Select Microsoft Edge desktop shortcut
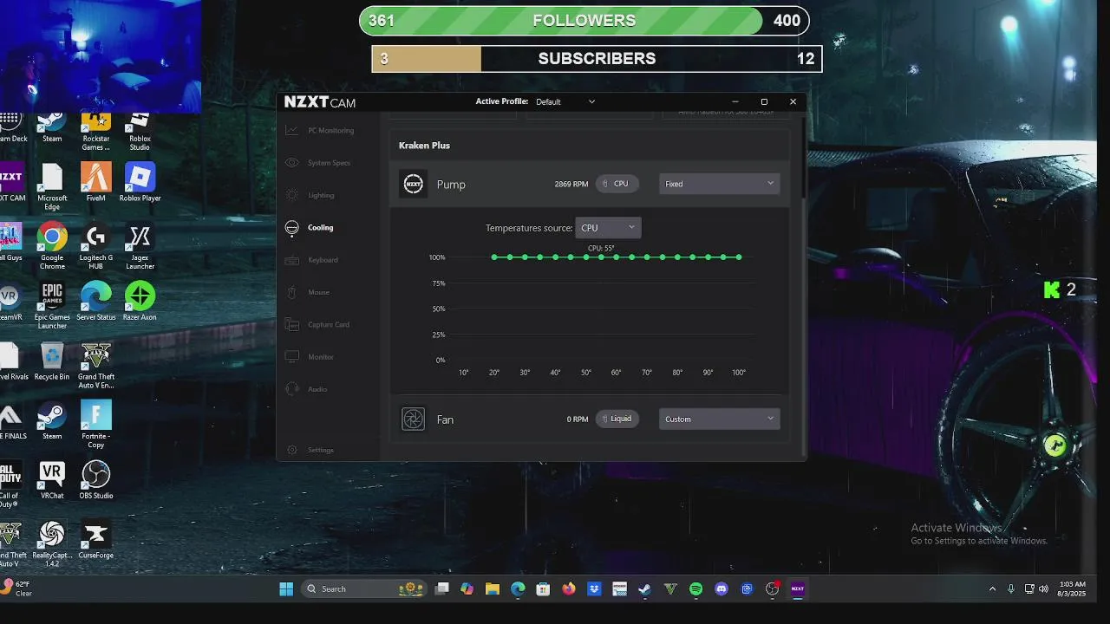Viewport: 1110px width, 624px height. (52, 187)
